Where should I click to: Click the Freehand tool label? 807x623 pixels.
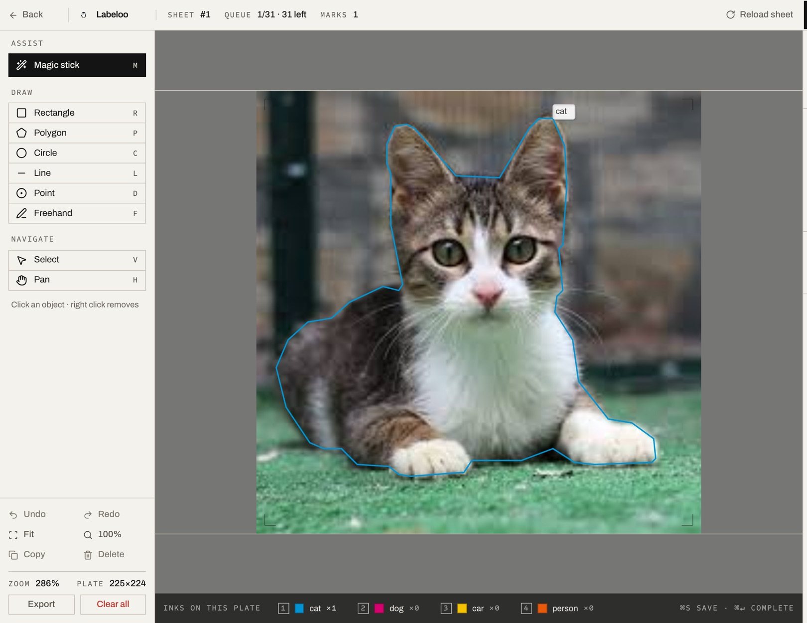tap(53, 213)
